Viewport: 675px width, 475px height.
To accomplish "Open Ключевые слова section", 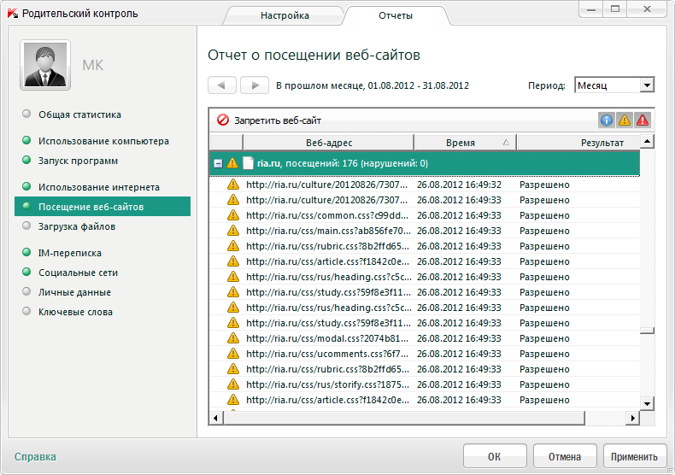I will [x=75, y=312].
